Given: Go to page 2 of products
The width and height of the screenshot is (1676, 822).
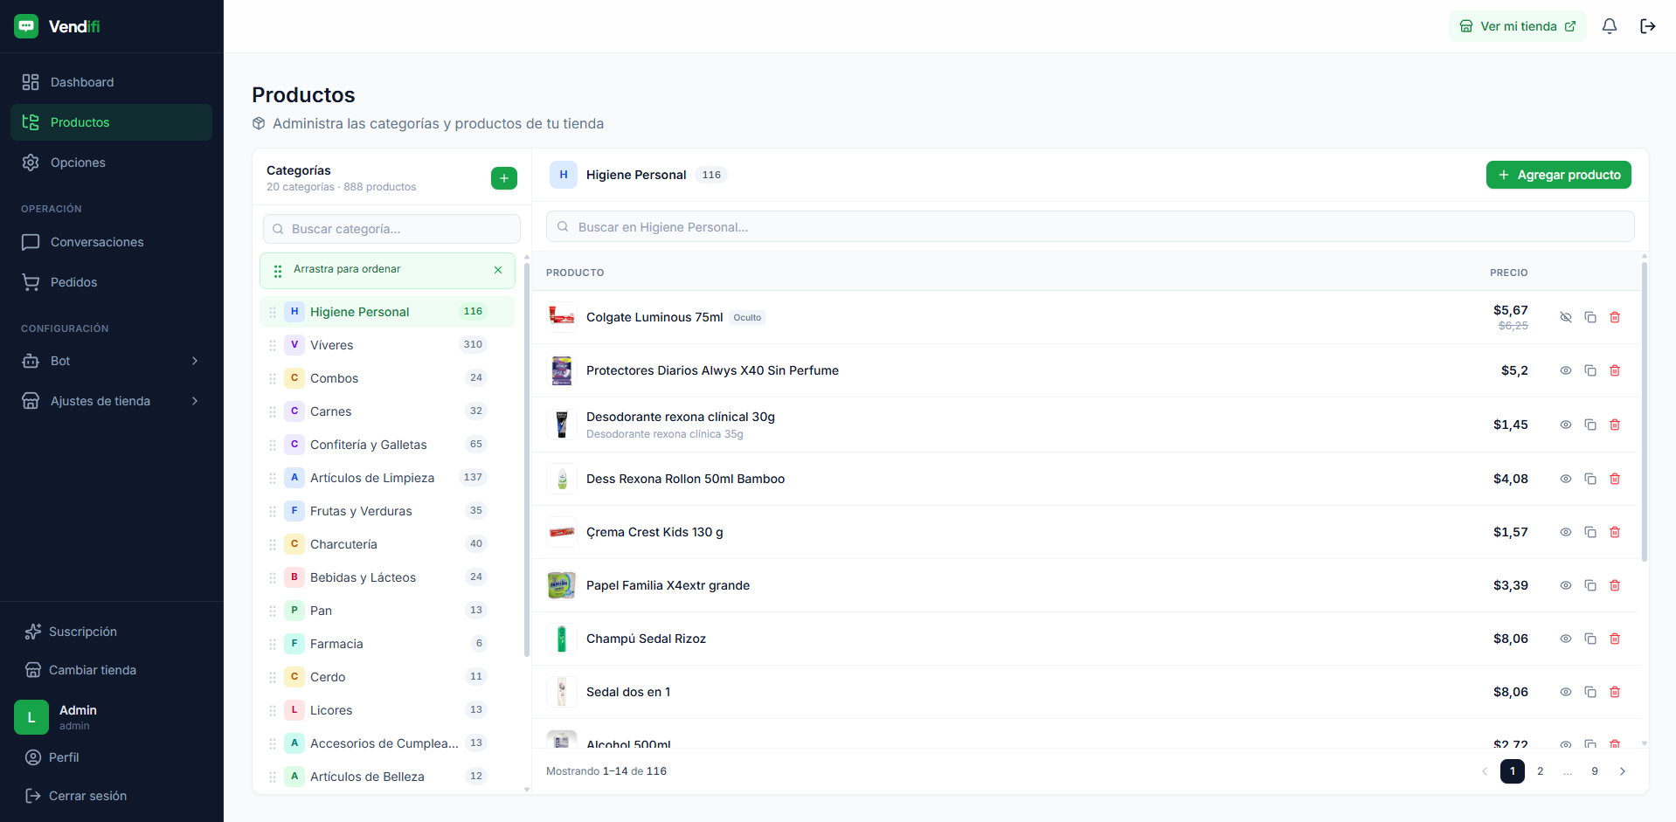Looking at the screenshot, I should coord(1540,771).
